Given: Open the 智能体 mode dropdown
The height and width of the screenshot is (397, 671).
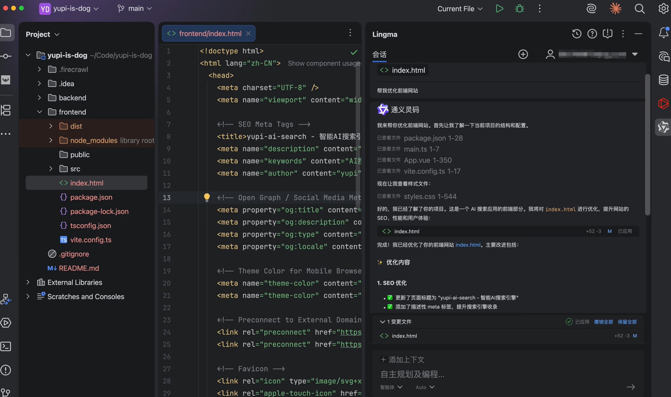Looking at the screenshot, I should (x=391, y=387).
